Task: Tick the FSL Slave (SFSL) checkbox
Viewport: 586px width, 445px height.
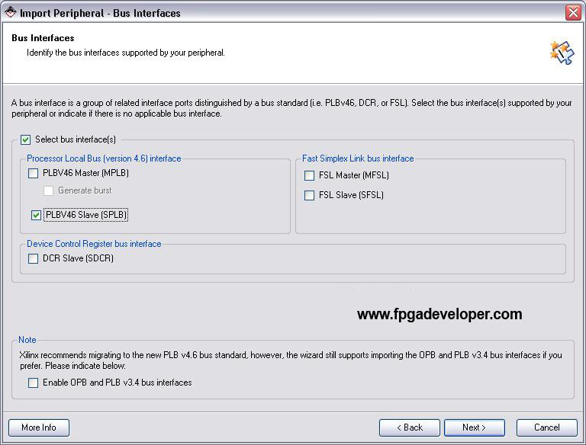Action: (x=310, y=195)
